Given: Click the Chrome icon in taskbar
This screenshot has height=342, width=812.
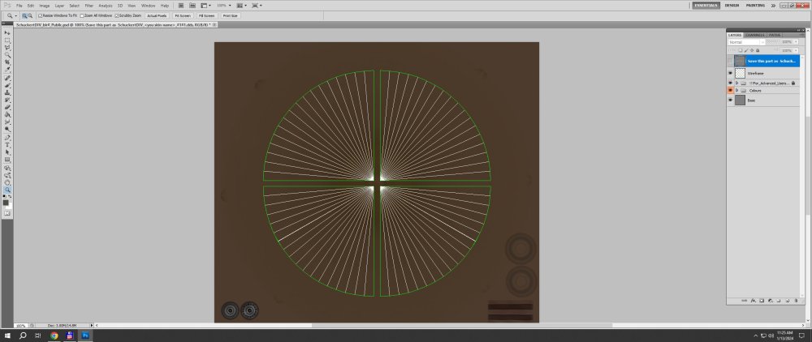Looking at the screenshot, I should (54, 335).
